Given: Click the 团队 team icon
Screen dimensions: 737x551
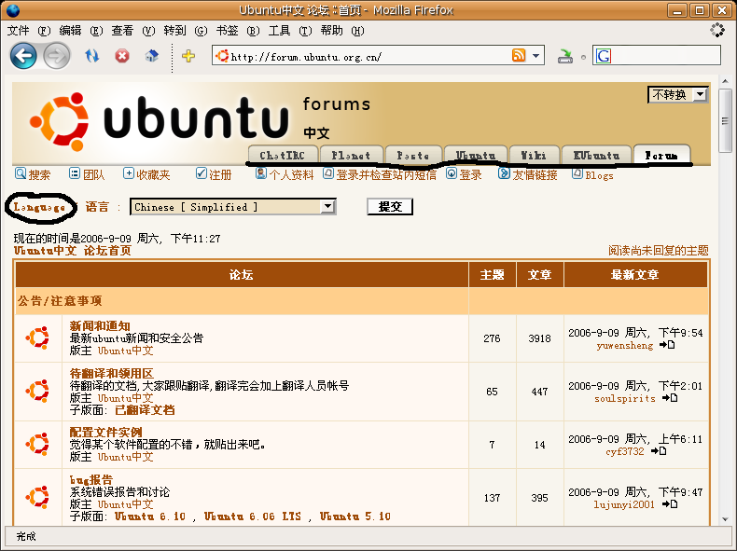Looking at the screenshot, I should [x=75, y=173].
